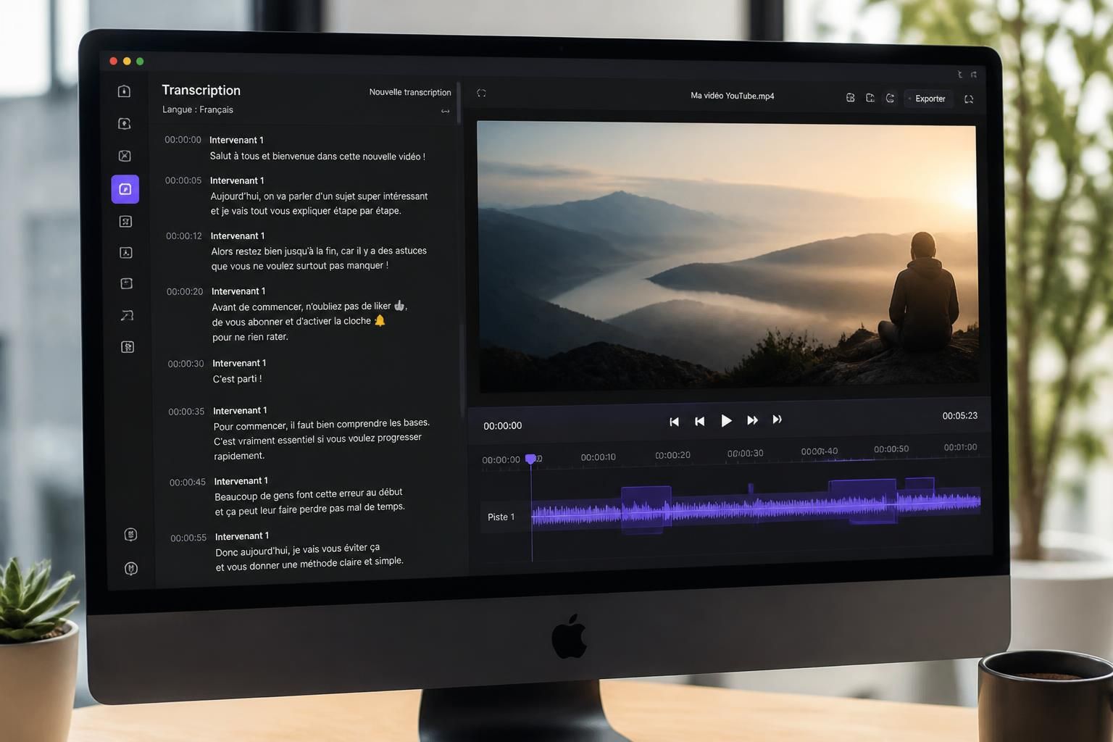The width and height of the screenshot is (1113, 742).
Task: Select the purple timeline playhead marker
Action: pyautogui.click(x=530, y=459)
